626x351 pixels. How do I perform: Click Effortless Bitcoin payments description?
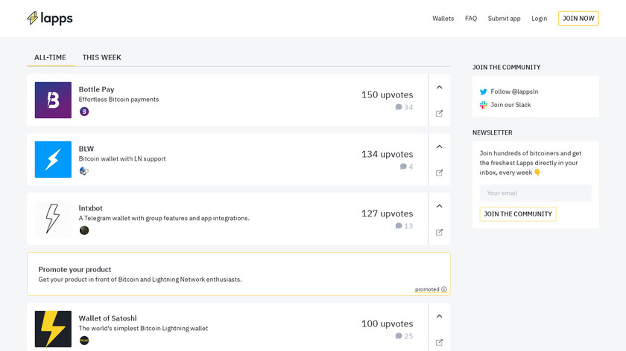pyautogui.click(x=118, y=99)
